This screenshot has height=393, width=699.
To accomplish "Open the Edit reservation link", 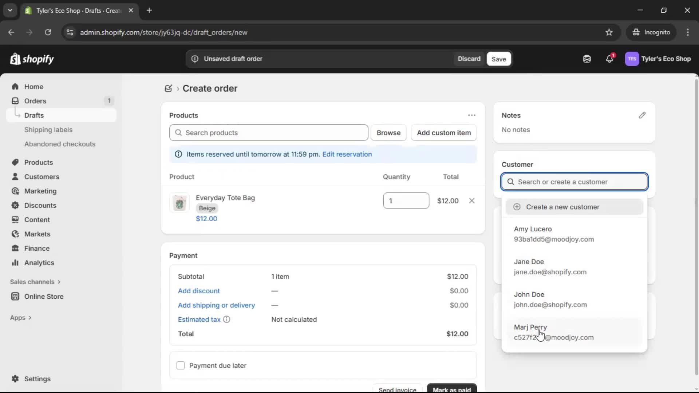I will 347,154.
